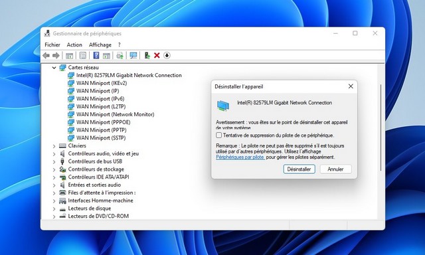Click the Cartes réseau category icon
Viewport: 425px width, 255px height.
(x=62, y=68)
